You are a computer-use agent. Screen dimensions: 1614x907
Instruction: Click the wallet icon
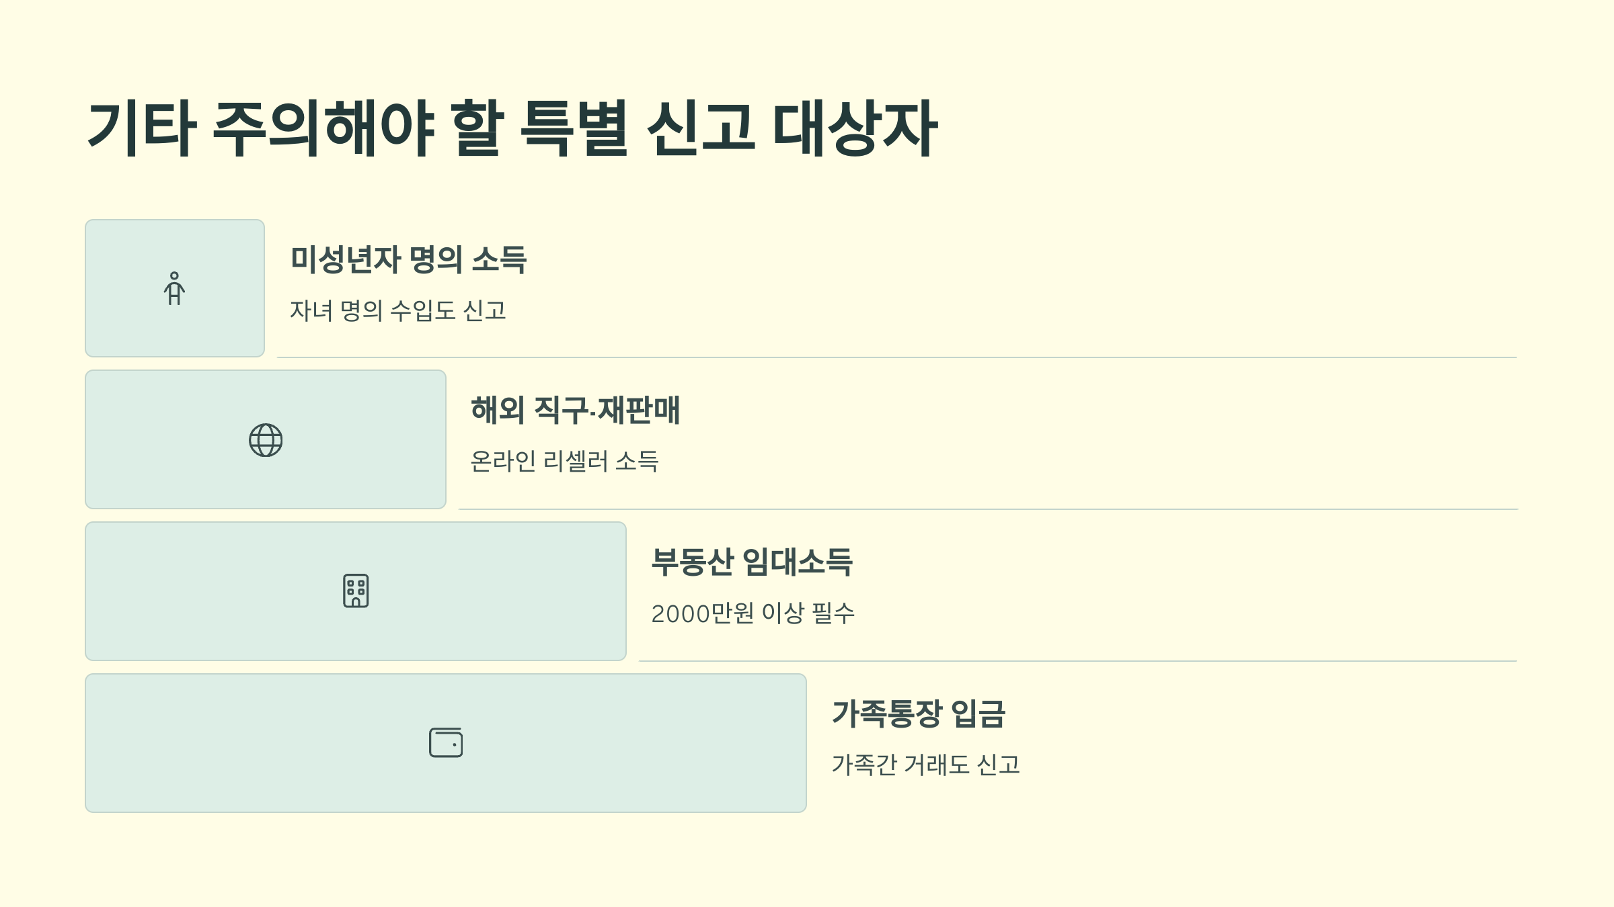pyautogui.click(x=446, y=742)
